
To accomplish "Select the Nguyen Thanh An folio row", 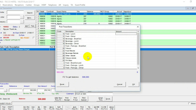I will pyautogui.click(x=116, y=14).
